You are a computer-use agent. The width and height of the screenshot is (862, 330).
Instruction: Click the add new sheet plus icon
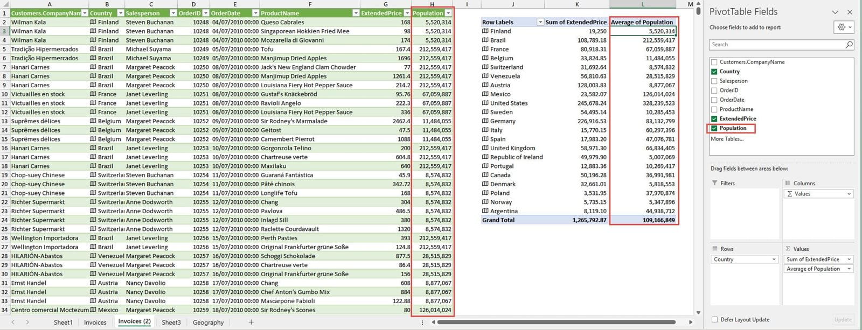coord(251,322)
